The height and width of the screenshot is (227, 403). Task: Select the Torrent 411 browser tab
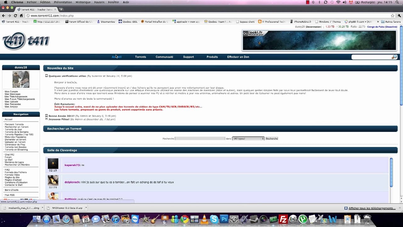pyautogui.click(x=37, y=9)
